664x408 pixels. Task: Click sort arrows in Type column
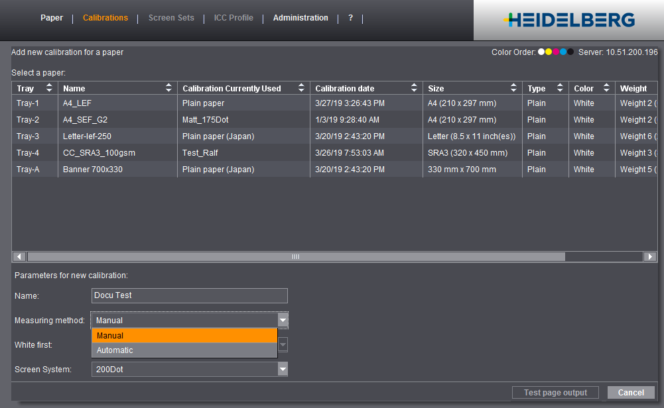560,88
